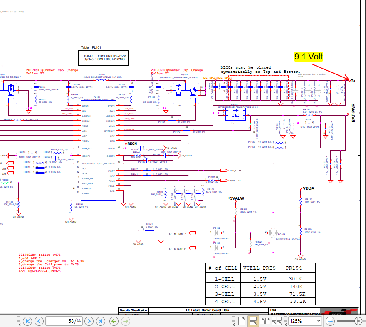Image resolution: width=366 pixels, height=327 pixels.
Task: Click the 'PR919 300K_0201_1%' resistor label
Action: click(248, 211)
